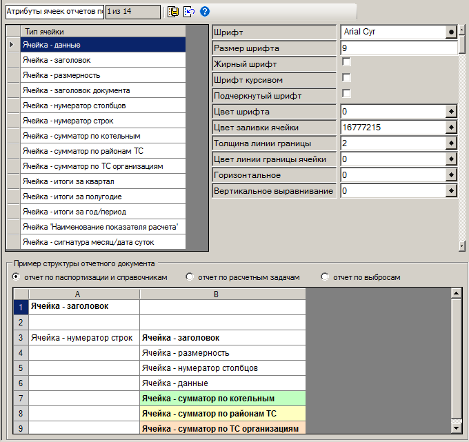
Task: Toggle the 'Шрифт курсивом' checkbox
Action: 347,78
